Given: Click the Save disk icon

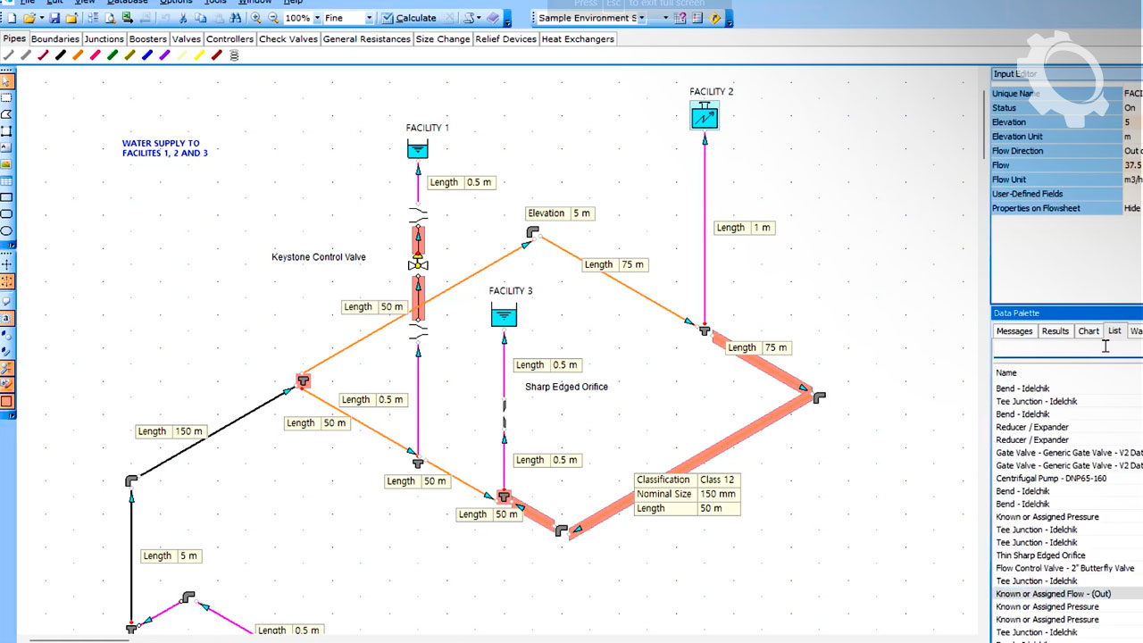Looking at the screenshot, I should tap(54, 18).
